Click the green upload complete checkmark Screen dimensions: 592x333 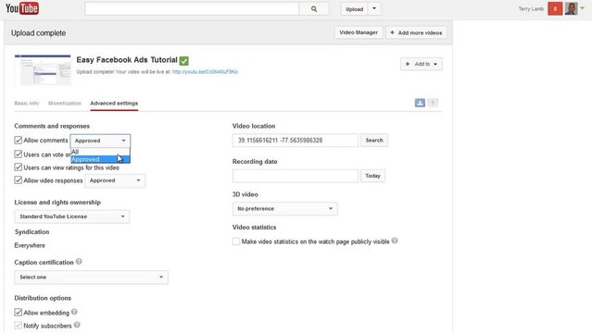[183, 60]
